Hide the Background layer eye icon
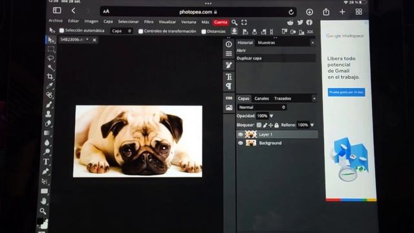The height and width of the screenshot is (233, 414). pos(240,143)
